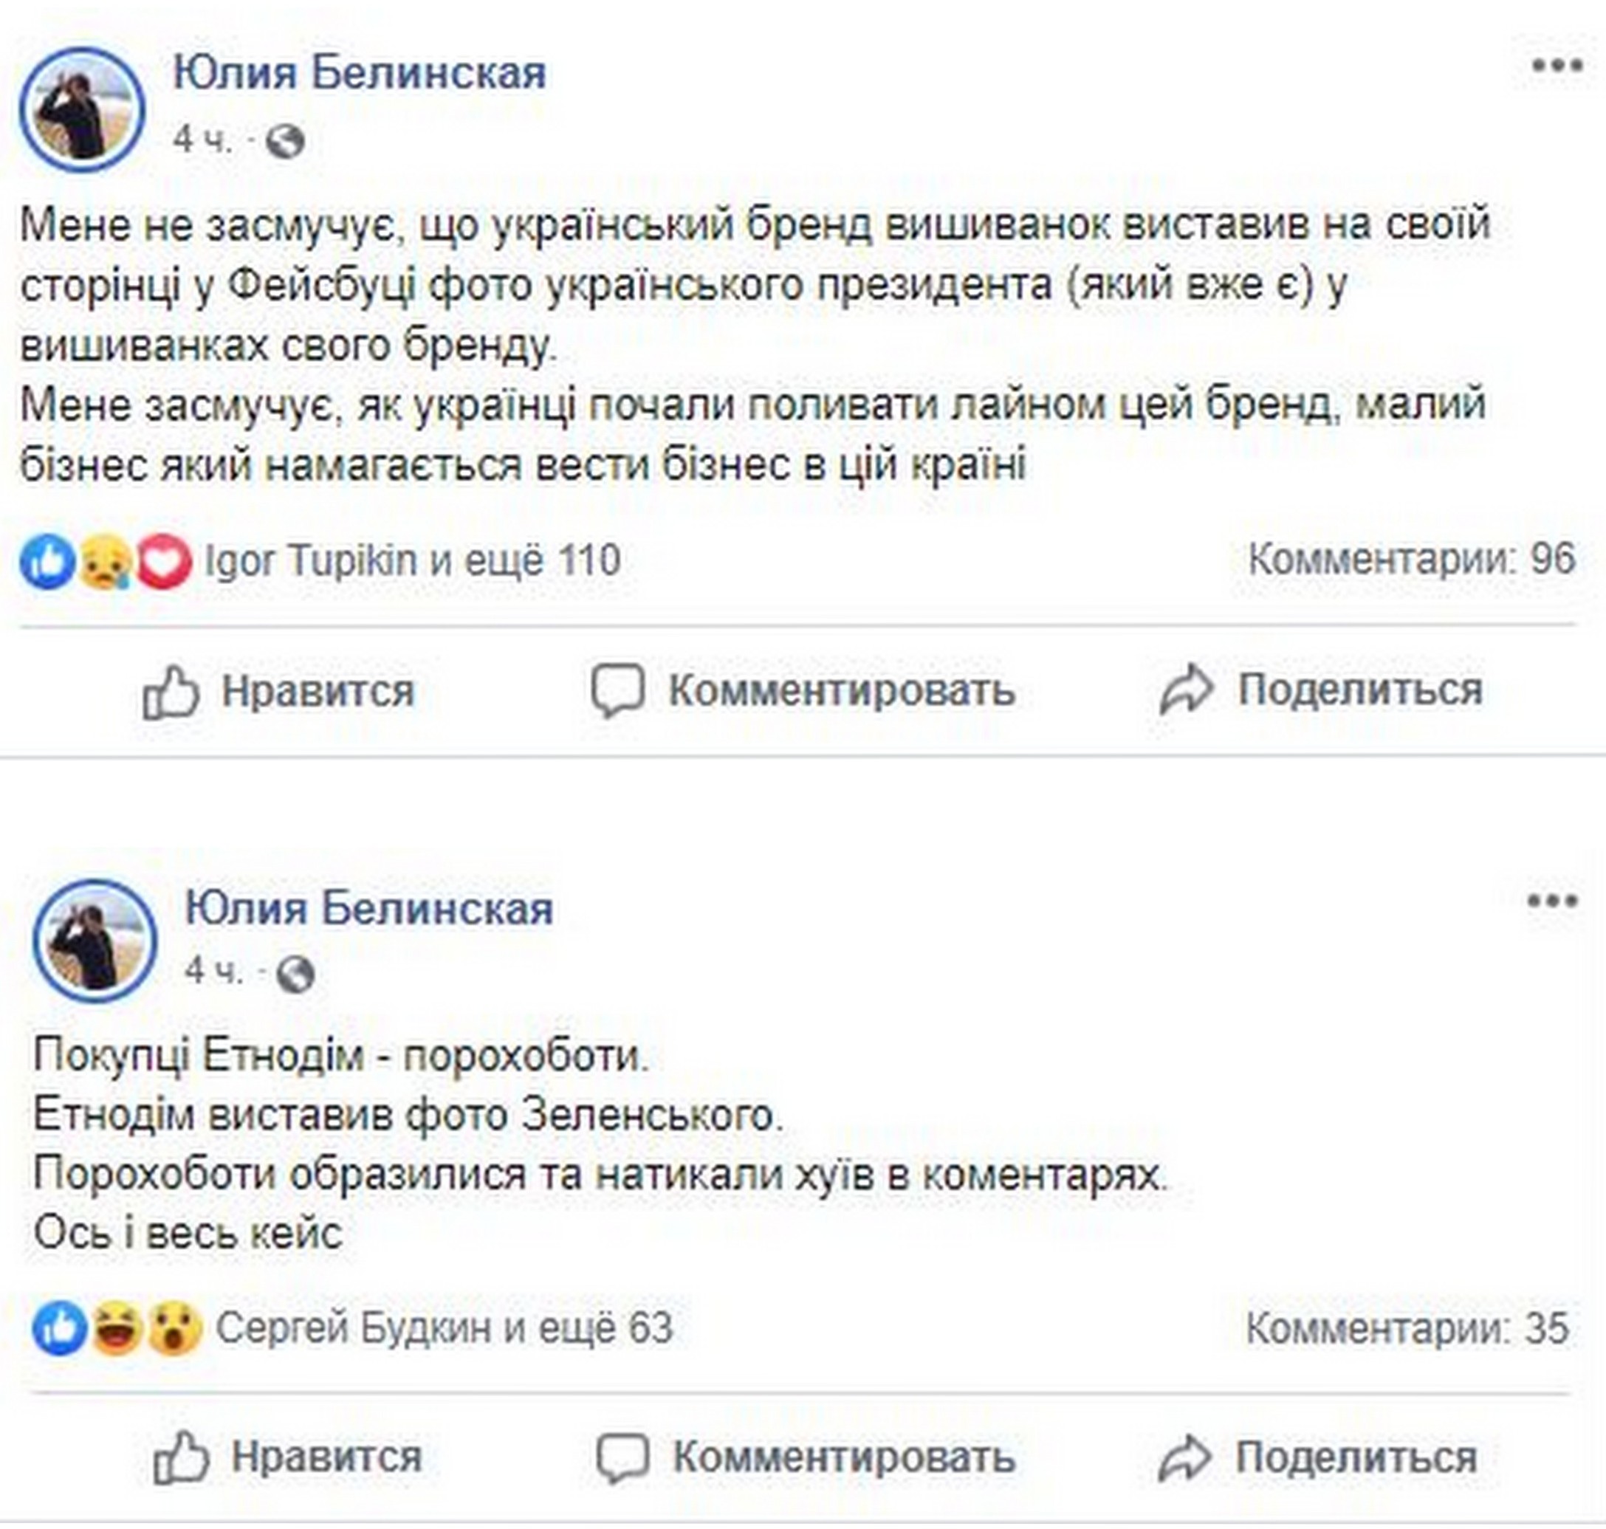
Task: Click laughing reaction emoji on second post
Action: (x=117, y=1327)
